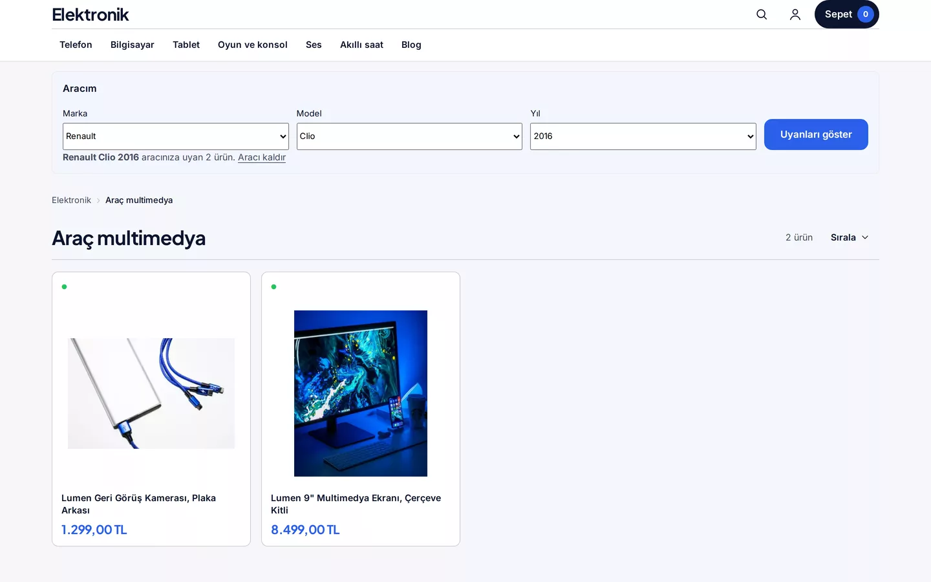Open the Oyun ve konsol menu item
The width and height of the screenshot is (931, 582).
coord(253,45)
